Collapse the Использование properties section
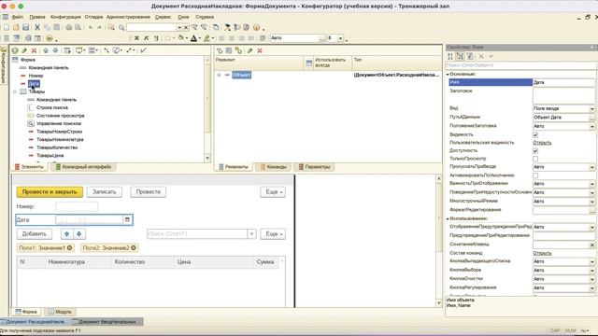598x336 pixels. point(448,218)
